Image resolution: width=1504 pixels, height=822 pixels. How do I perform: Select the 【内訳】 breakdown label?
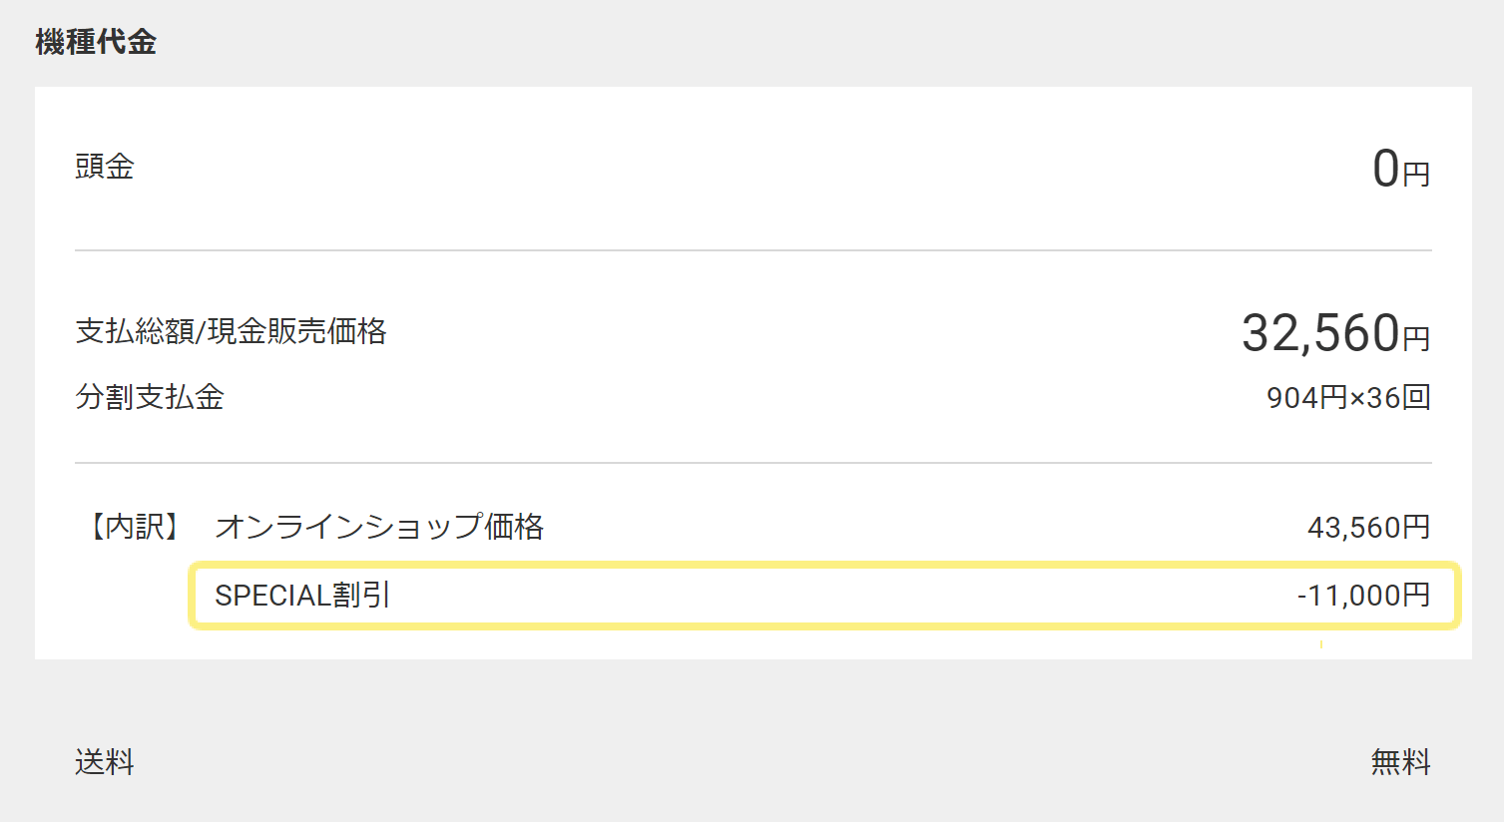point(134,527)
